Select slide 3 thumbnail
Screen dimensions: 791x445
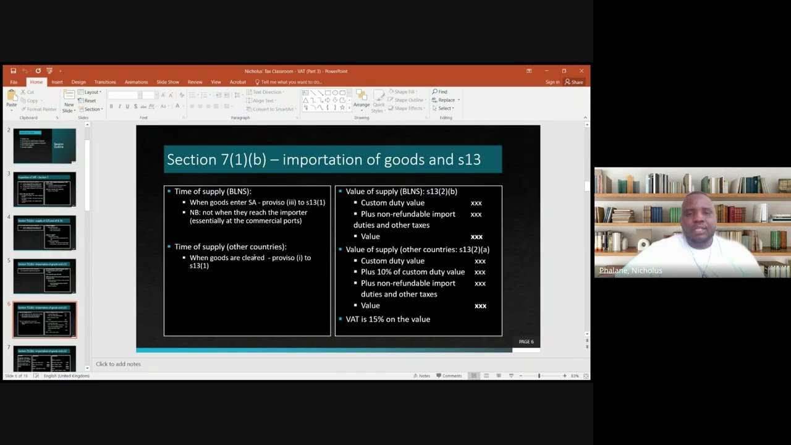[x=44, y=189]
